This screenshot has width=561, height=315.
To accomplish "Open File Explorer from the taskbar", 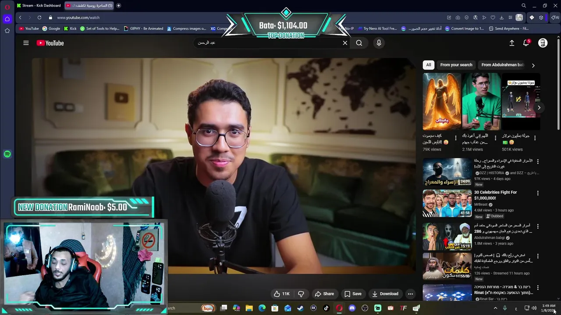I will [x=249, y=308].
